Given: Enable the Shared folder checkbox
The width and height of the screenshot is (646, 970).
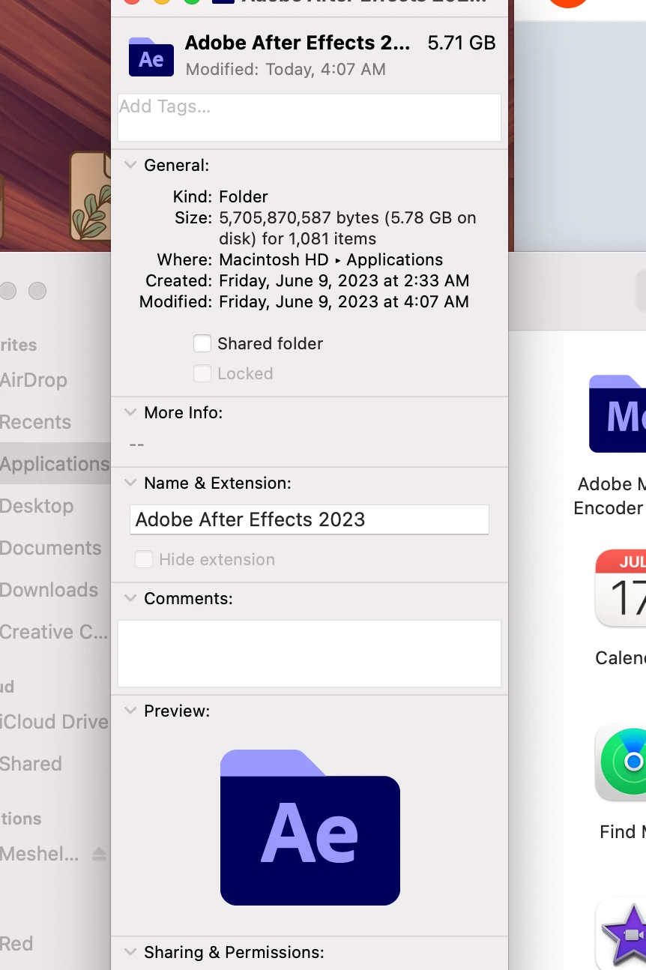Looking at the screenshot, I should (202, 343).
